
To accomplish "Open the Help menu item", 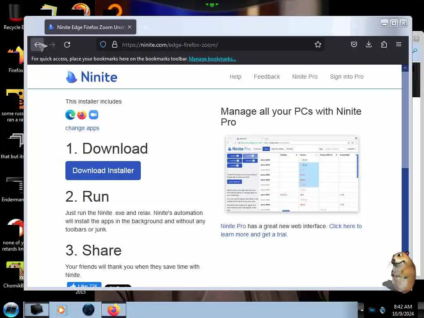I will [x=236, y=77].
